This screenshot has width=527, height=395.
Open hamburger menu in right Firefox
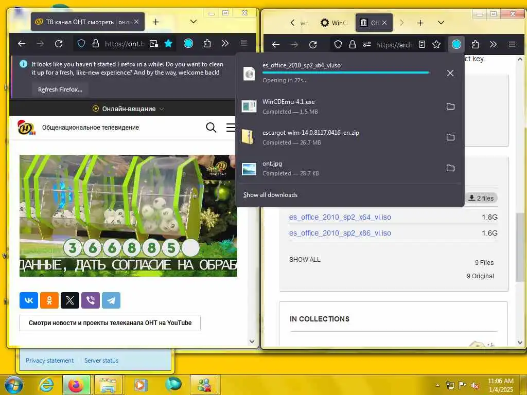coord(512,44)
